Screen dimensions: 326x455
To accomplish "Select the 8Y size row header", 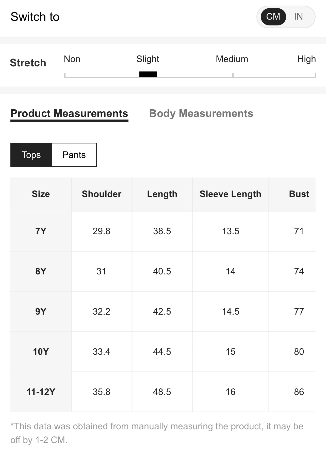I will [x=41, y=271].
